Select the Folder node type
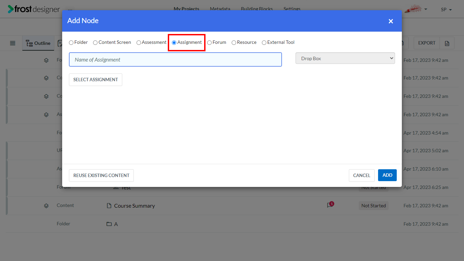 [71, 42]
